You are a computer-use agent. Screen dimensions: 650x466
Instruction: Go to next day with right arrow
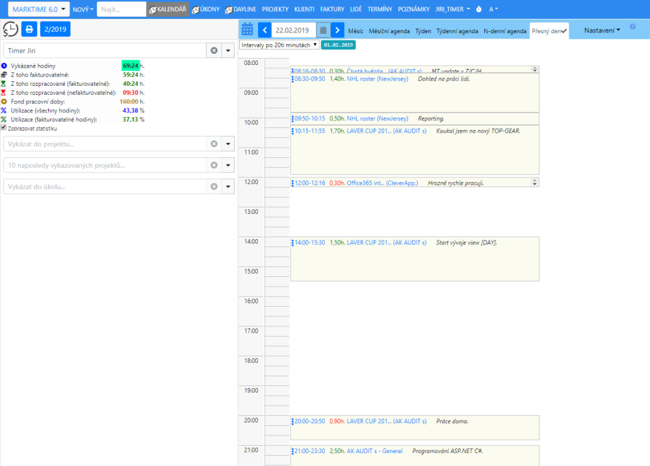pyautogui.click(x=337, y=30)
